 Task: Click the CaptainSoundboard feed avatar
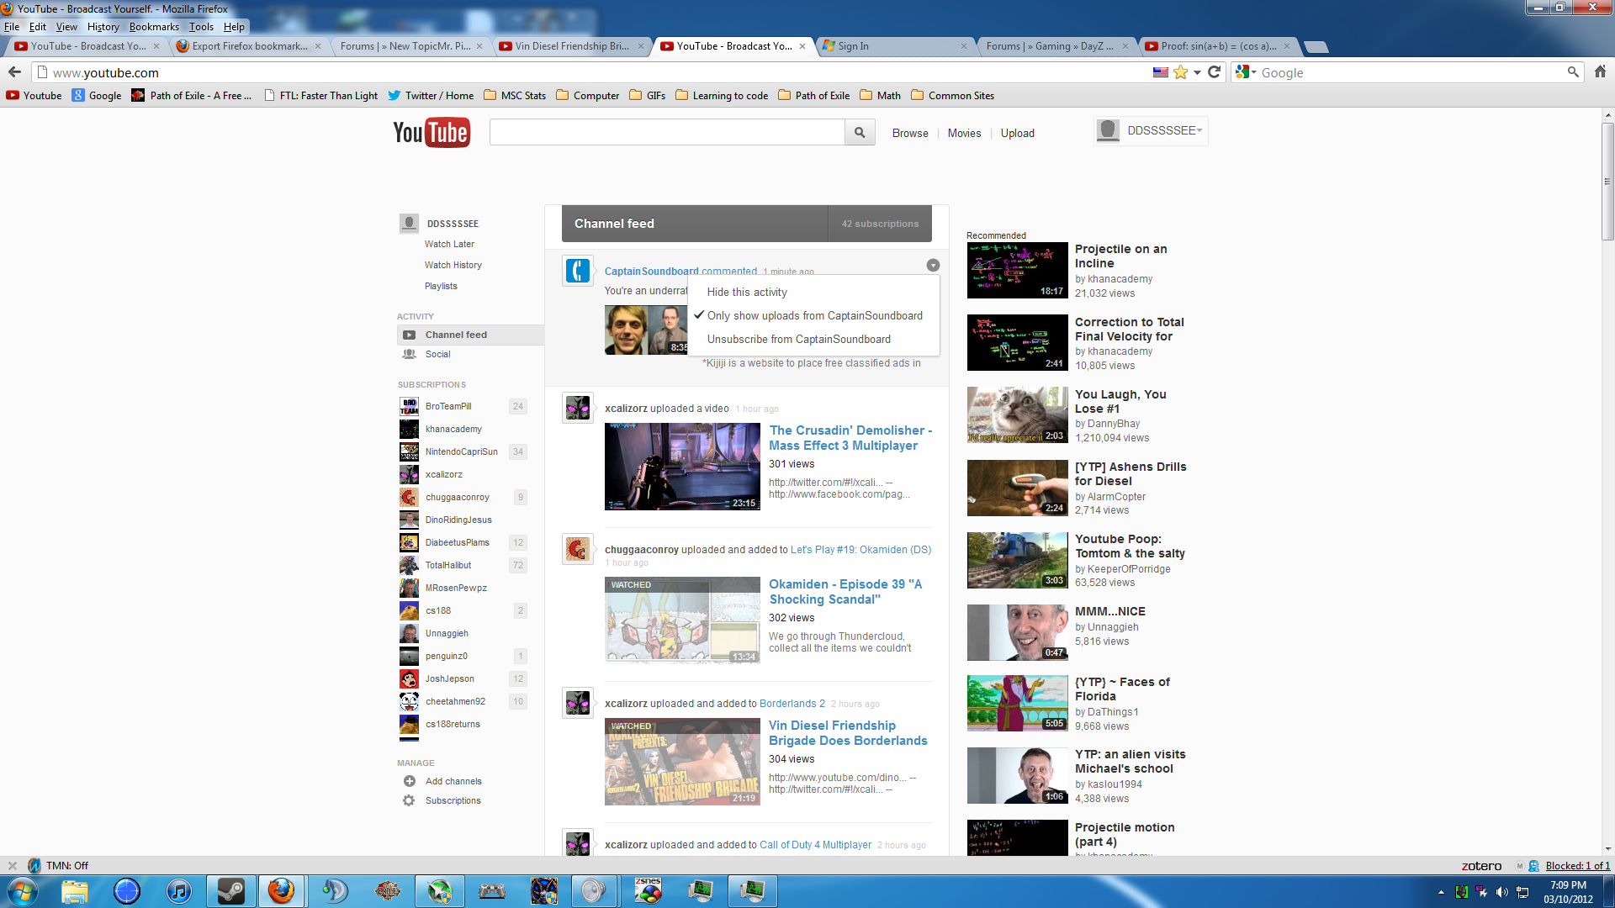[578, 271]
